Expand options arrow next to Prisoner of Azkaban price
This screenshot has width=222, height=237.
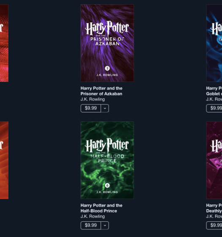point(105,108)
